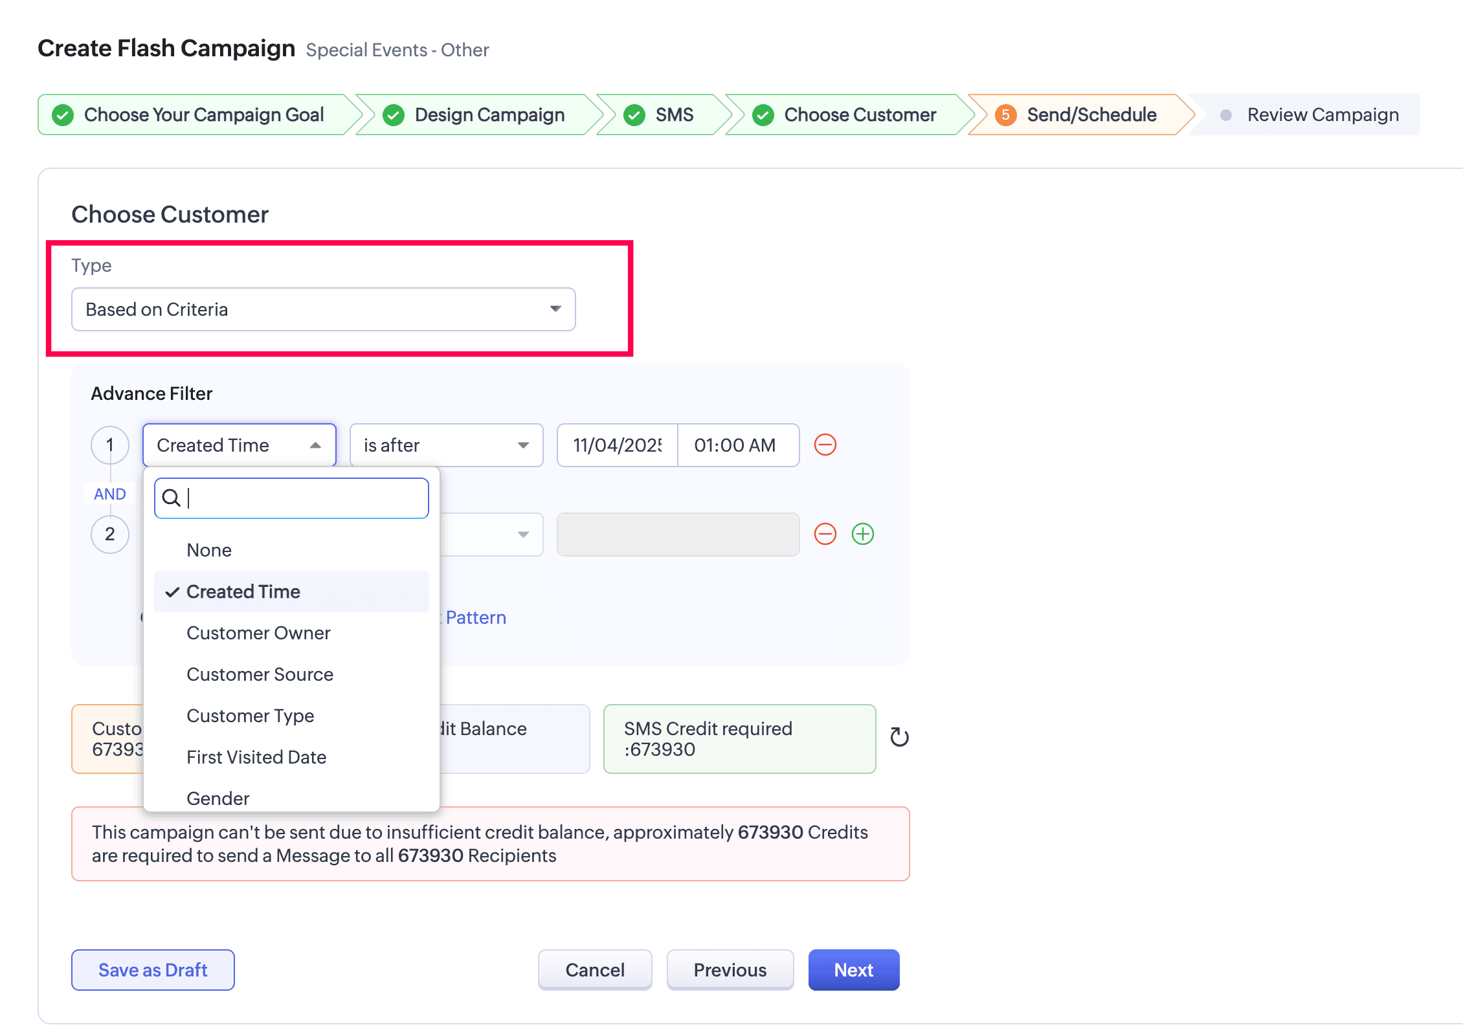Select None from the field list

[x=291, y=550]
